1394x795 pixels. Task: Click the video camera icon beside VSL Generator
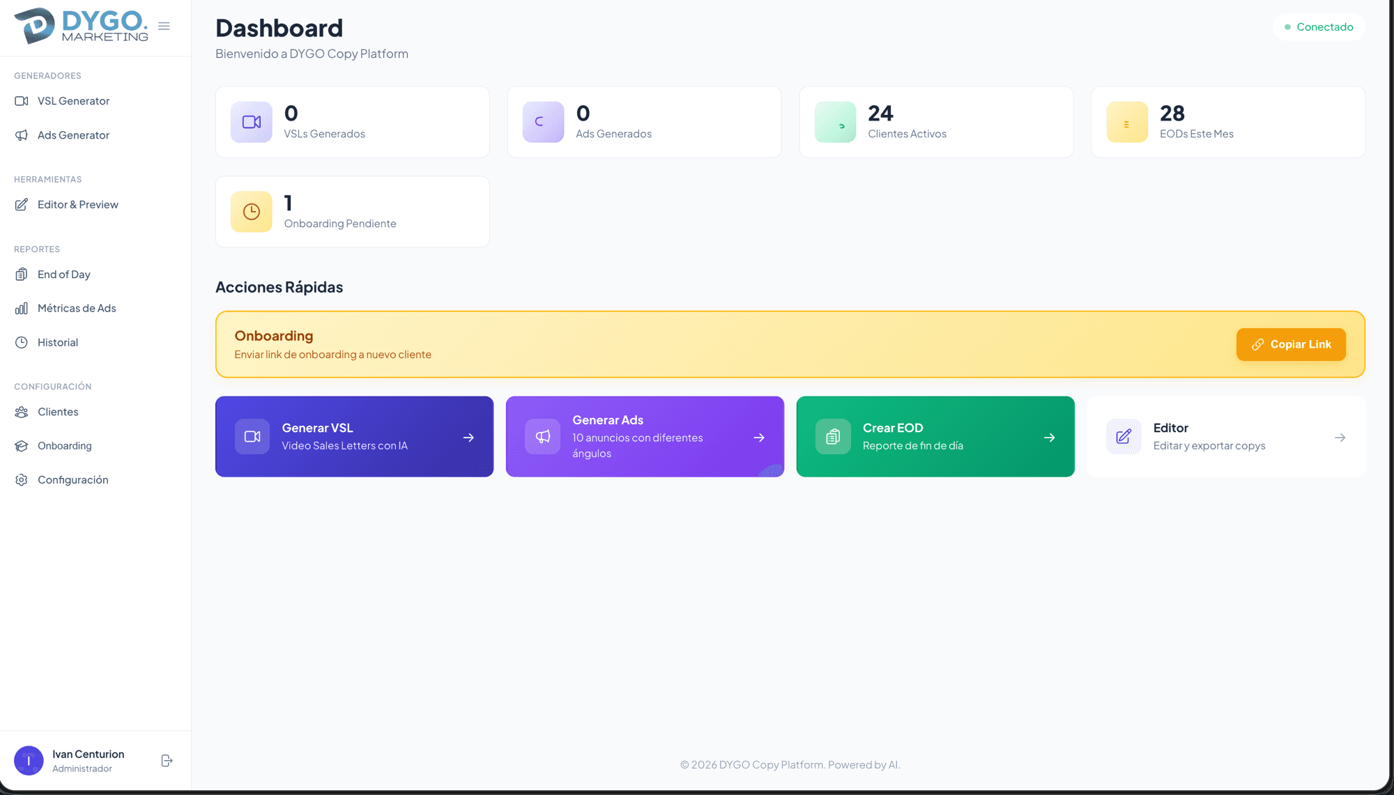pyautogui.click(x=22, y=101)
